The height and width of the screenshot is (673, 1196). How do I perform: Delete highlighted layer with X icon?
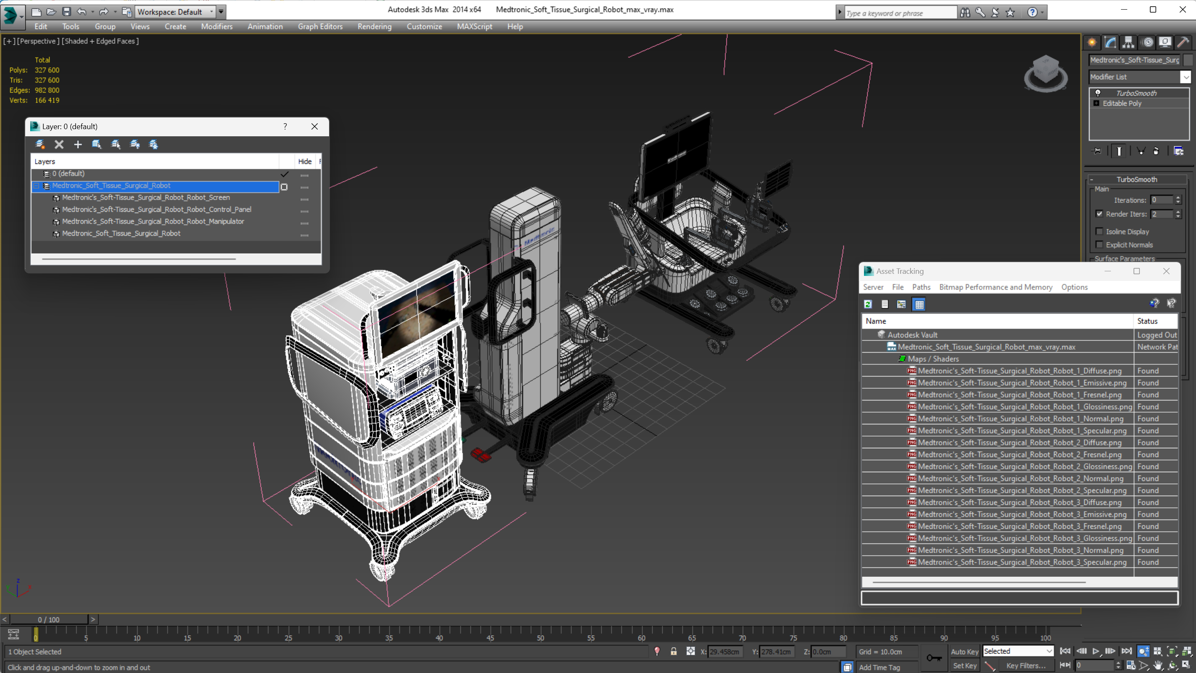coord(59,144)
